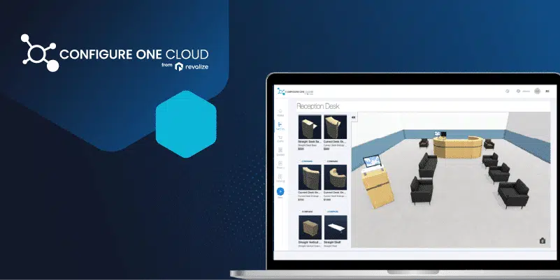Click the Configure One Cloud logo in app header
Image resolution: width=560 pixels, height=280 pixels.
coord(295,91)
